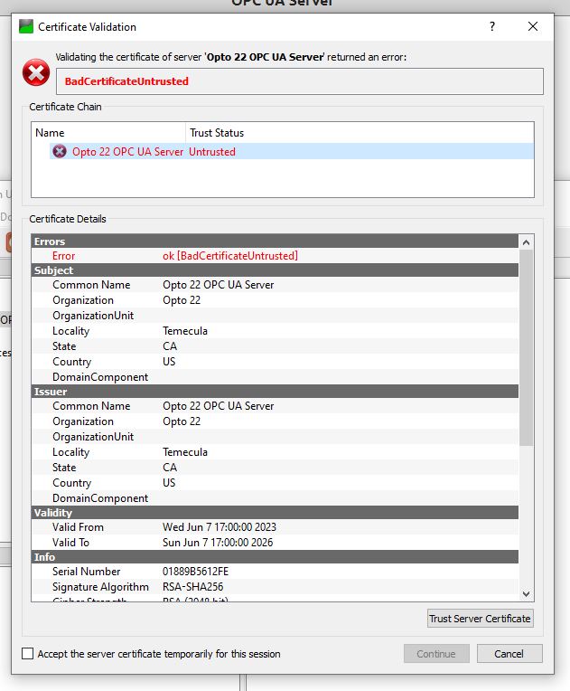Select Issuer Country value US
Viewport: 570px width, 691px height.
[x=169, y=483]
